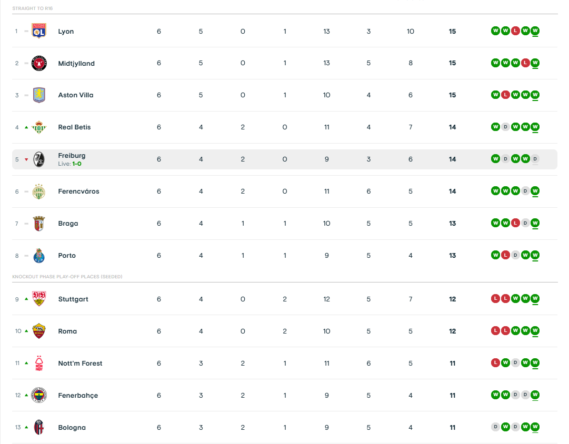This screenshot has width=569, height=444.
Task: Click the Porto club crest icon
Action: point(39,256)
